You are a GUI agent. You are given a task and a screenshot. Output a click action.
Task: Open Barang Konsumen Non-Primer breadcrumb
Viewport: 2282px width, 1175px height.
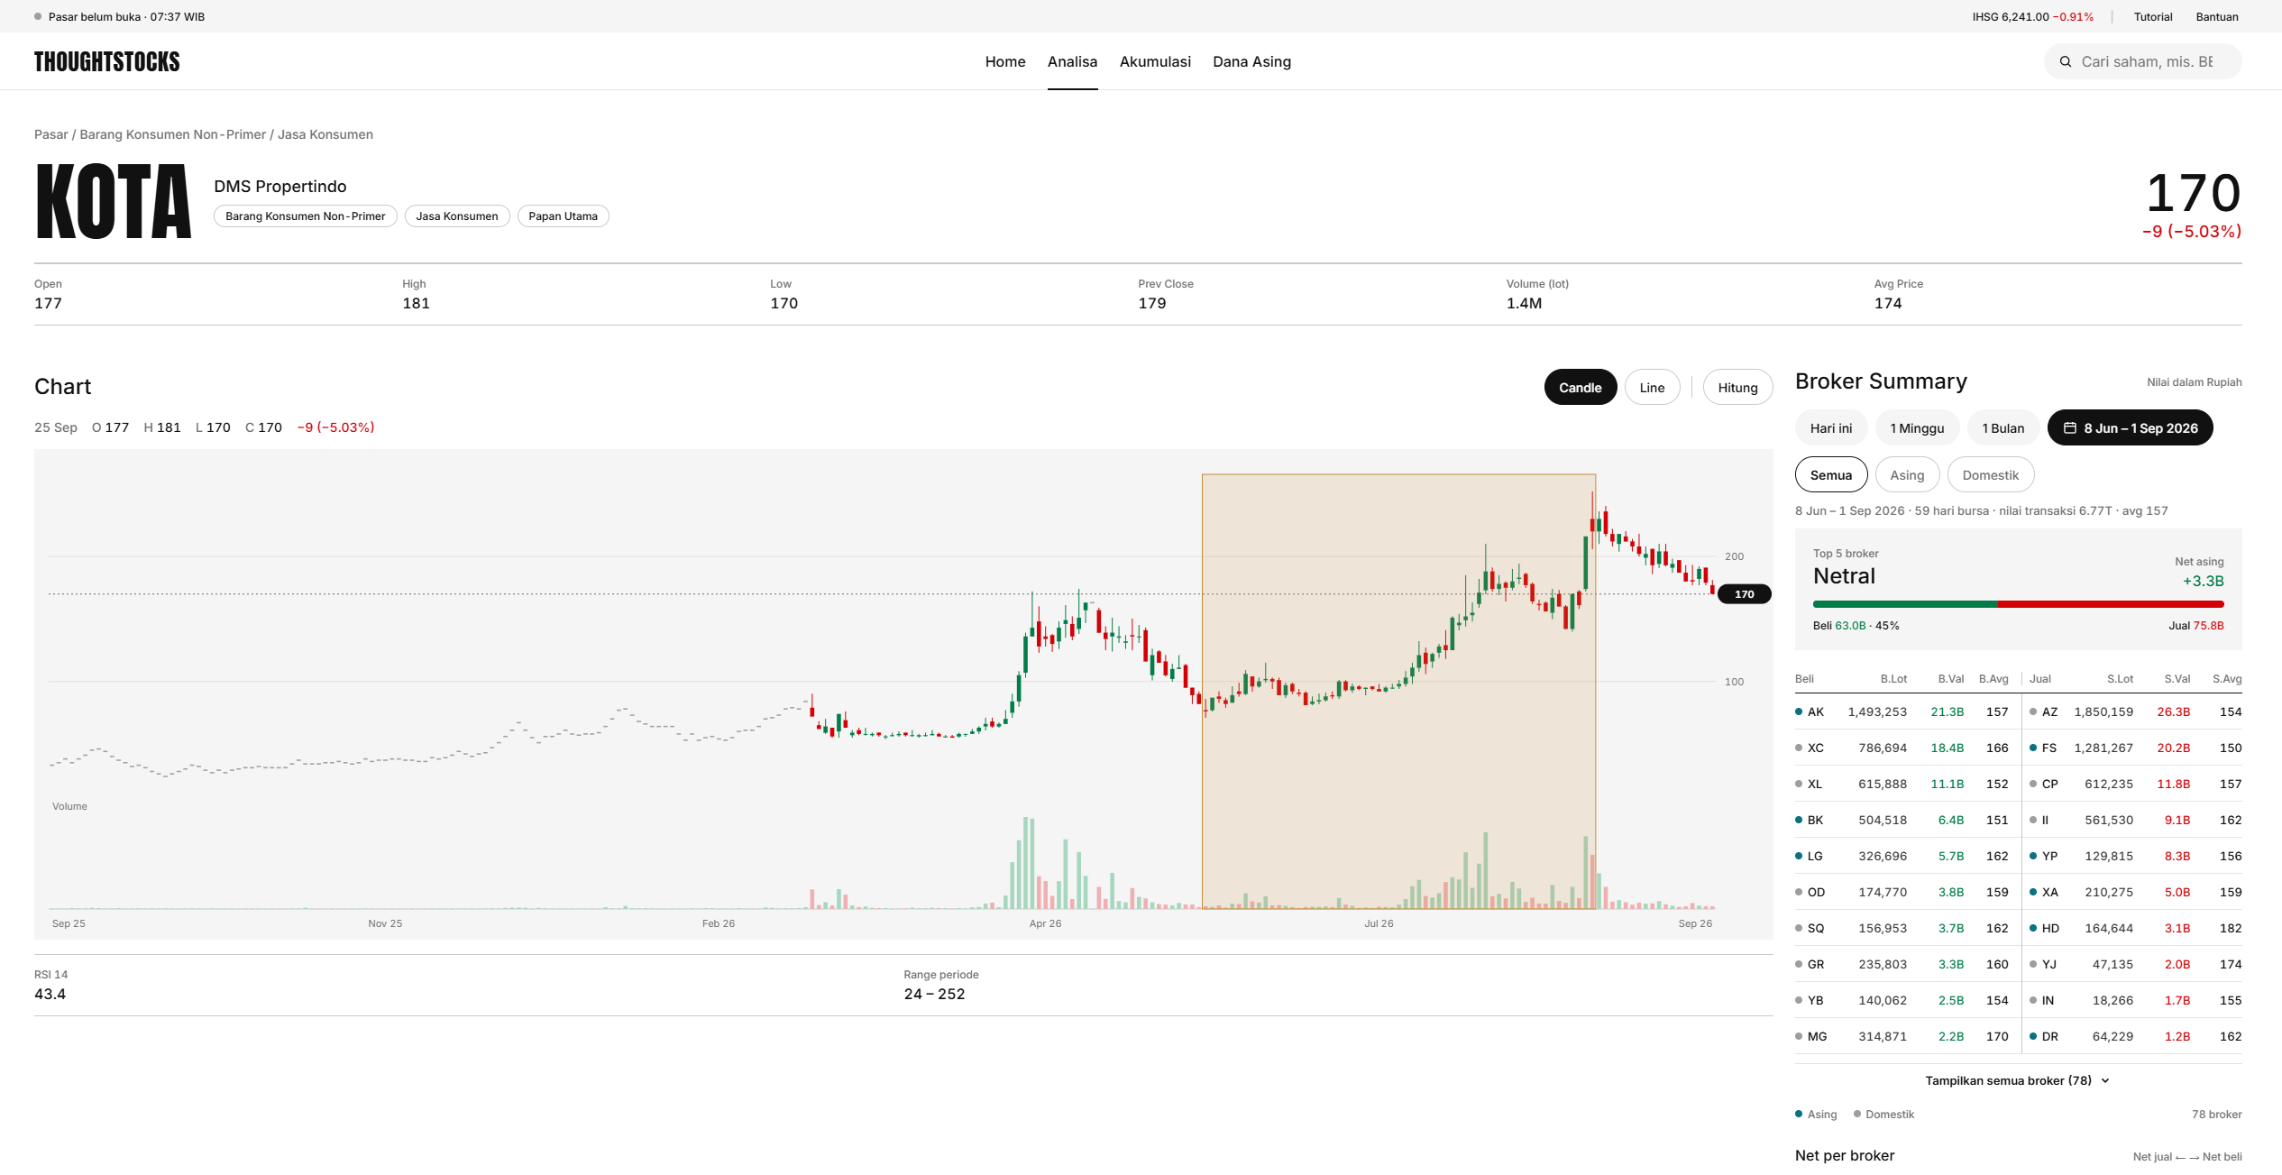pyautogui.click(x=173, y=134)
